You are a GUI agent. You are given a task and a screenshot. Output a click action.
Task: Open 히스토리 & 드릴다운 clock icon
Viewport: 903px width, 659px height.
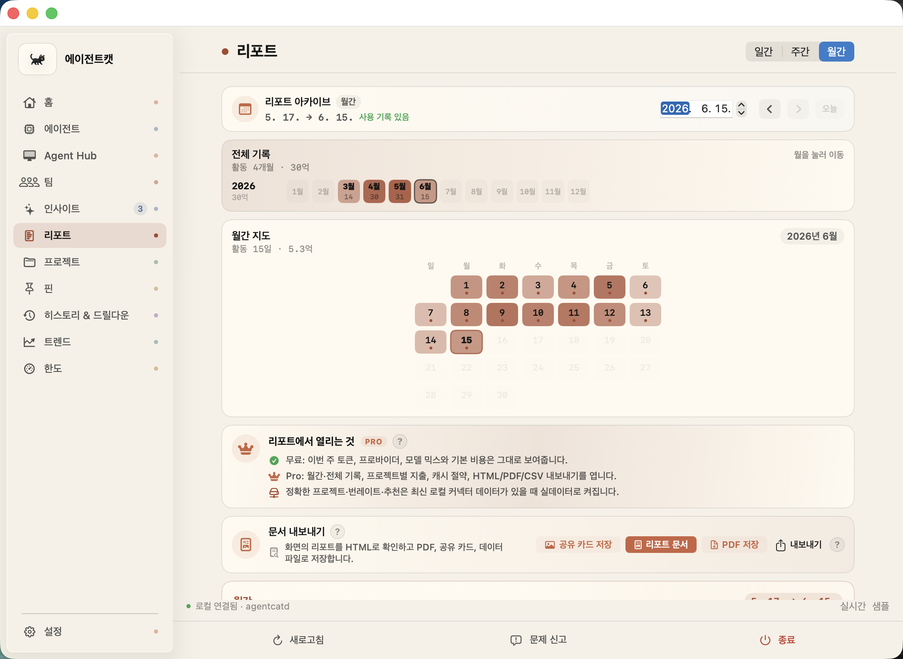pos(30,315)
